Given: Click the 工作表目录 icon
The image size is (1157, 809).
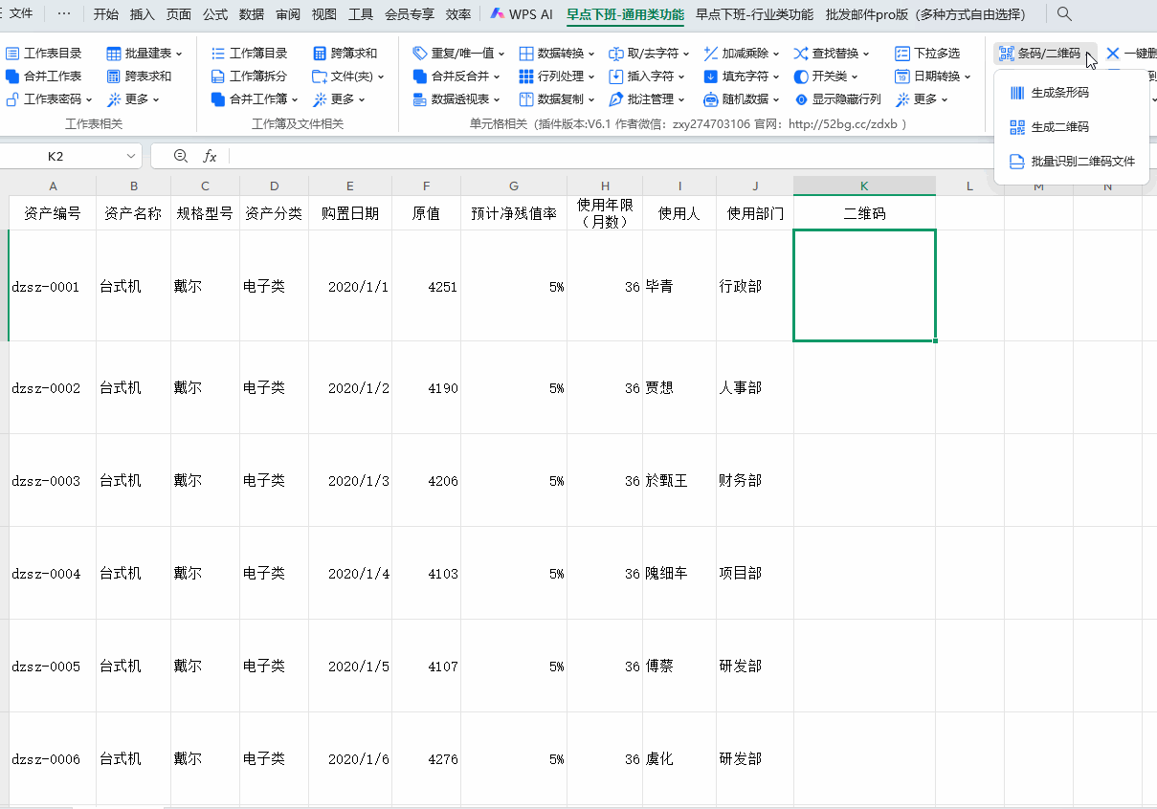Looking at the screenshot, I should click(12, 54).
